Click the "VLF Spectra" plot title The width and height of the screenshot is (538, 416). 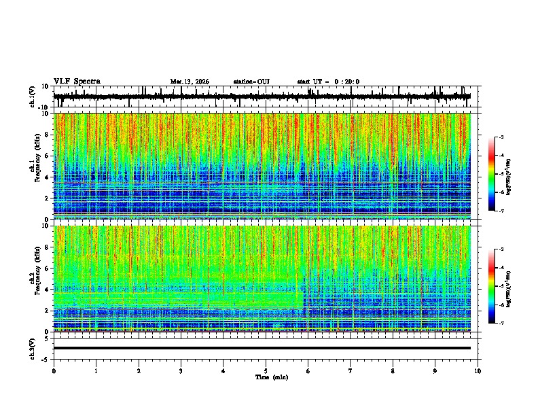[x=77, y=82]
